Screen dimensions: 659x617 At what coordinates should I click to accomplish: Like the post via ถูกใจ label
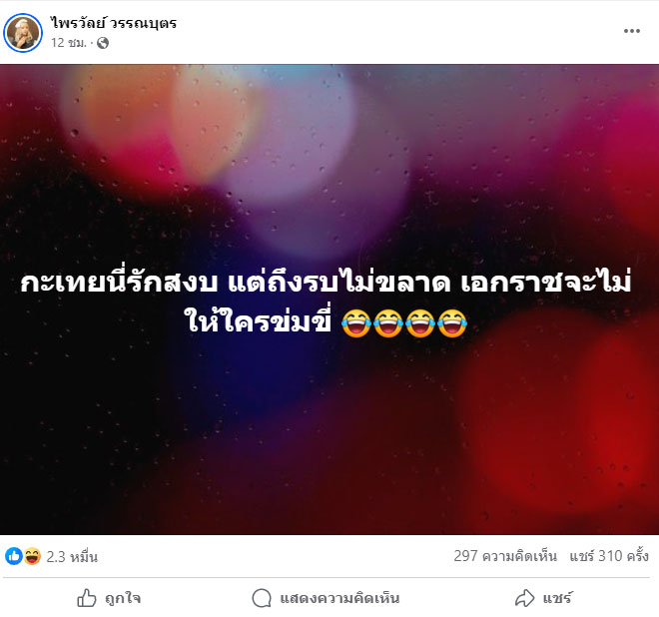(123, 598)
